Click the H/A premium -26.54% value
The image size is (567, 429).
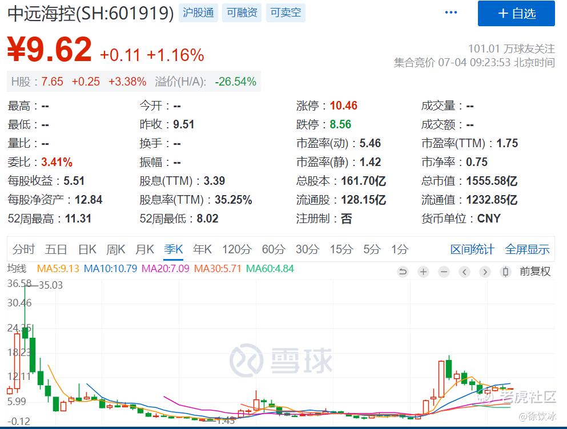point(235,82)
